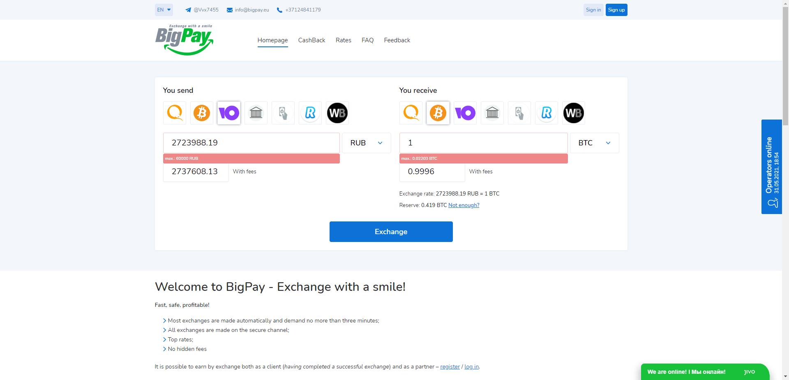
Task: Select Bitcoin in the You send section
Action: pos(201,113)
